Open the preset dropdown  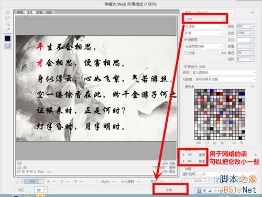(214, 13)
